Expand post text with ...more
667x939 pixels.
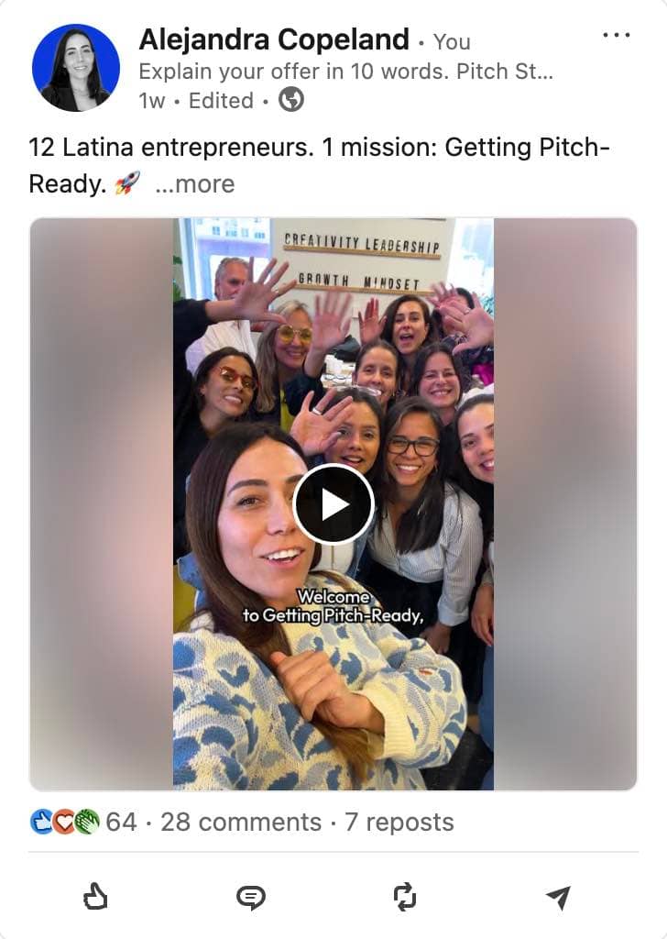[195, 183]
